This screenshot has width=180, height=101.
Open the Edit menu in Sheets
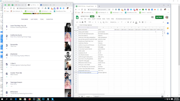pos(85,19)
